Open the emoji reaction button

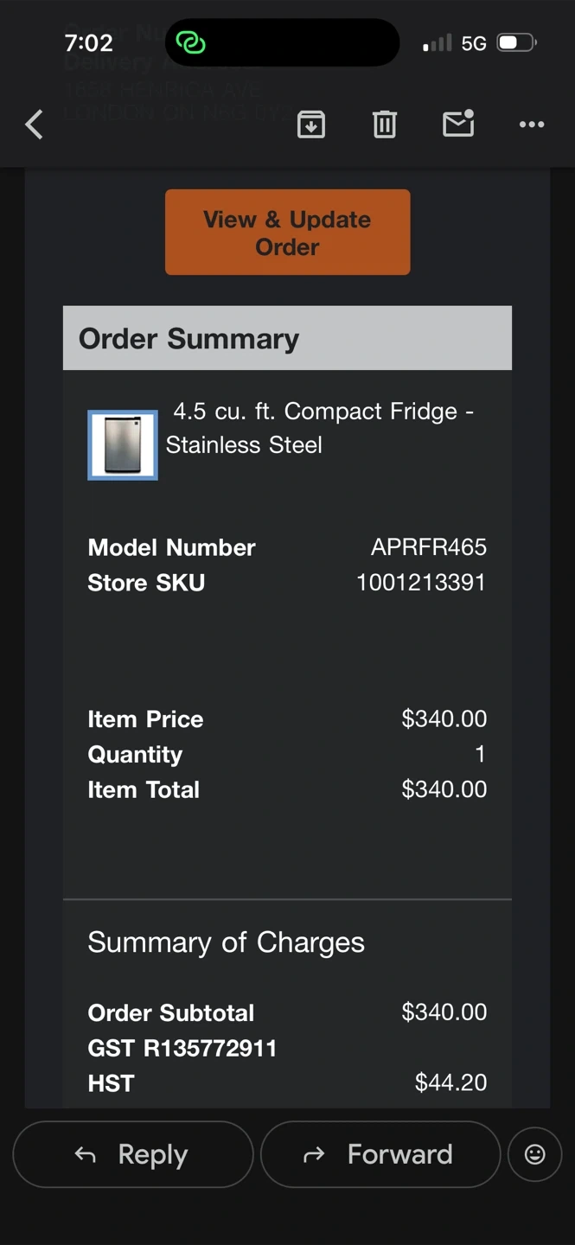click(x=535, y=1154)
